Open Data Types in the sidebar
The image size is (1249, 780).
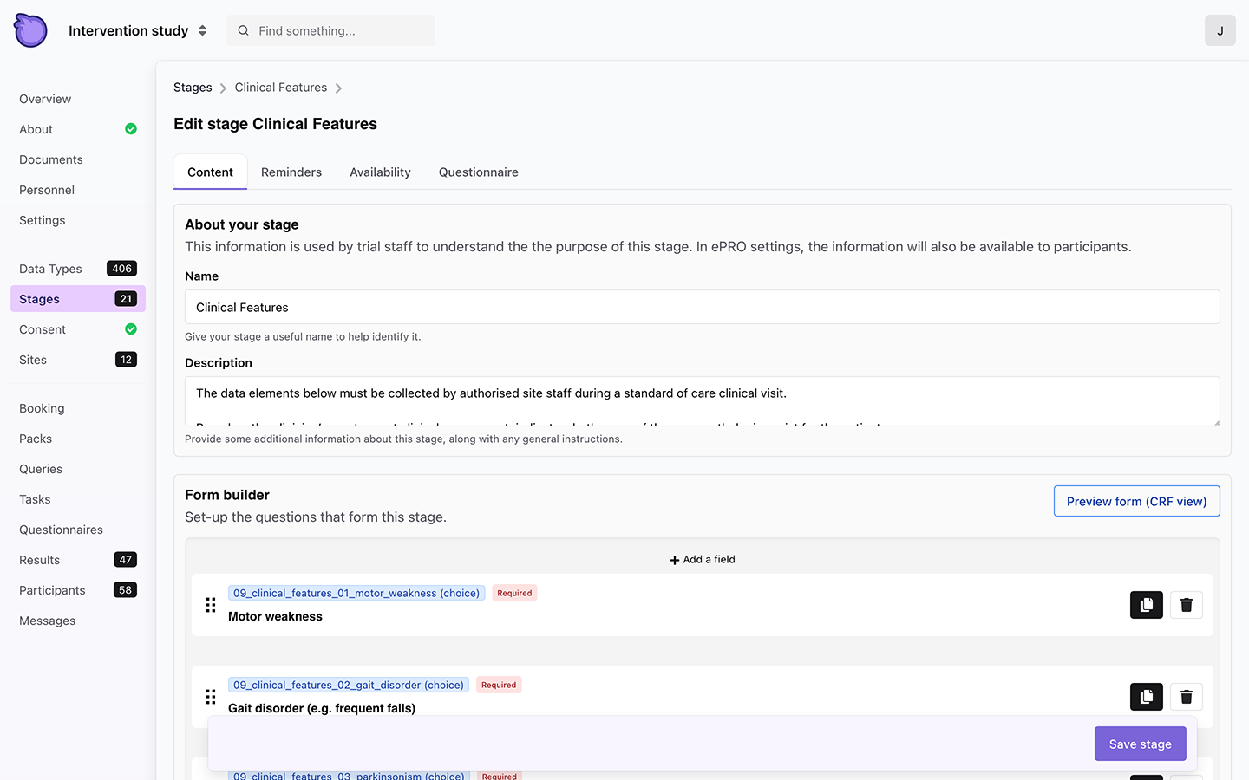(x=50, y=269)
